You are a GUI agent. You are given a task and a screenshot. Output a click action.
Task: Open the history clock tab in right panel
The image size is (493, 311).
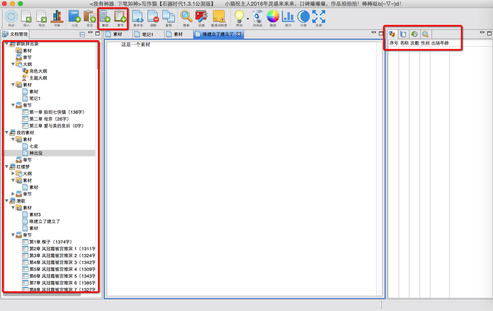tap(414, 34)
